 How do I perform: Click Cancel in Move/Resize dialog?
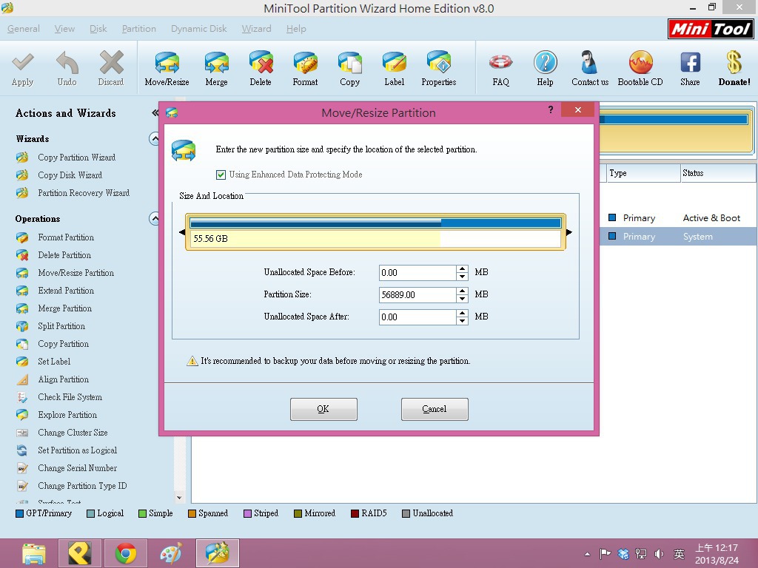435,409
